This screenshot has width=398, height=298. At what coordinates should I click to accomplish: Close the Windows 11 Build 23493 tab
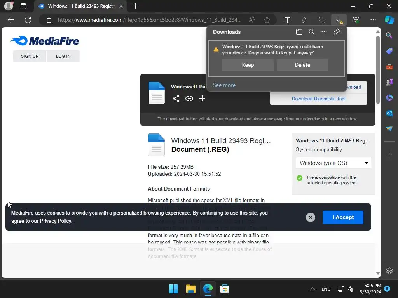(x=121, y=6)
